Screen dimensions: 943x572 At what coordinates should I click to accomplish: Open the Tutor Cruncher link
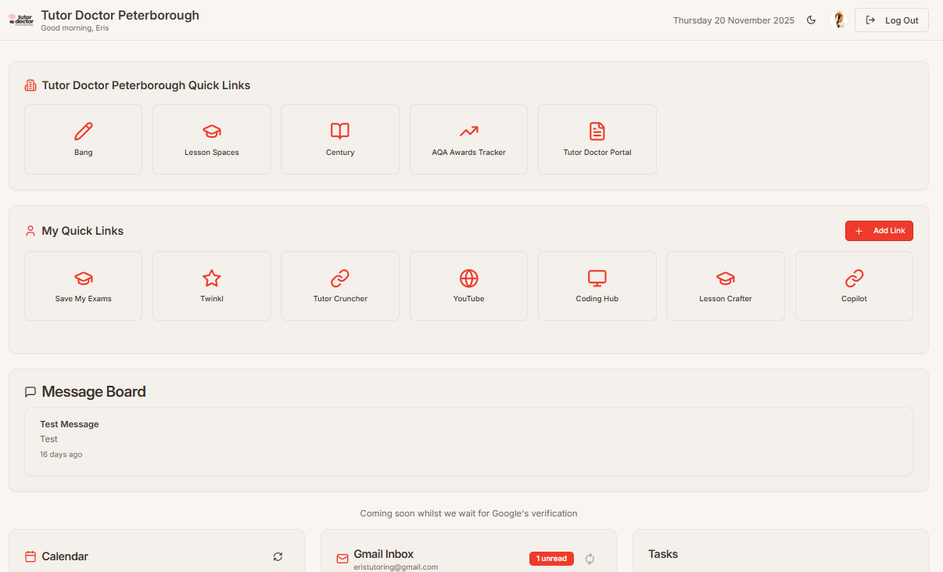point(339,286)
